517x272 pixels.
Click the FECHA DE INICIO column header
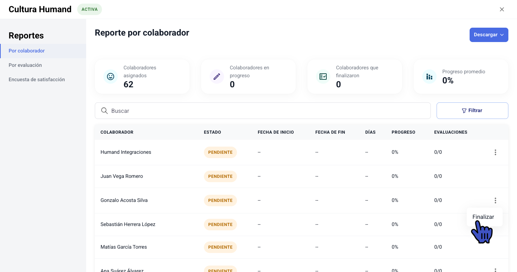[x=276, y=132]
